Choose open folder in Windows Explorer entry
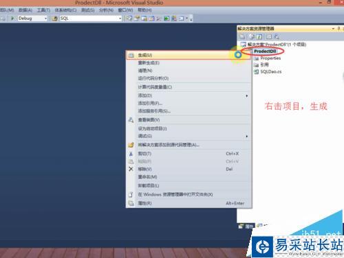Image resolution: width=344 pixels, height=258 pixels. coord(189,195)
